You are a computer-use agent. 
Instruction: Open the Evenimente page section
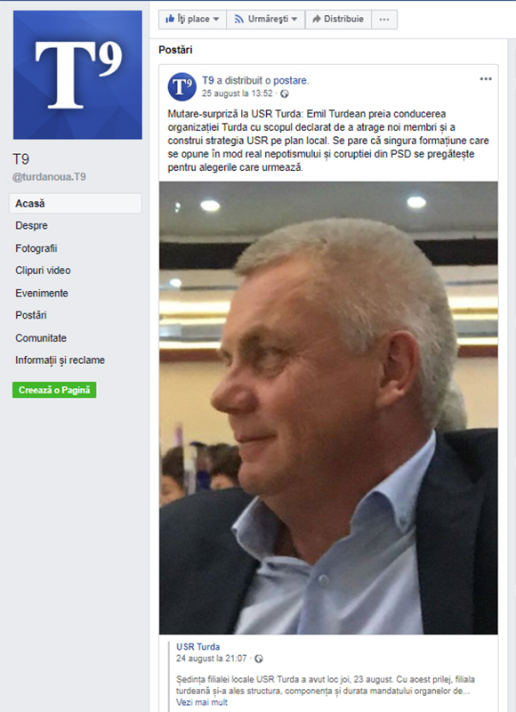(x=42, y=294)
